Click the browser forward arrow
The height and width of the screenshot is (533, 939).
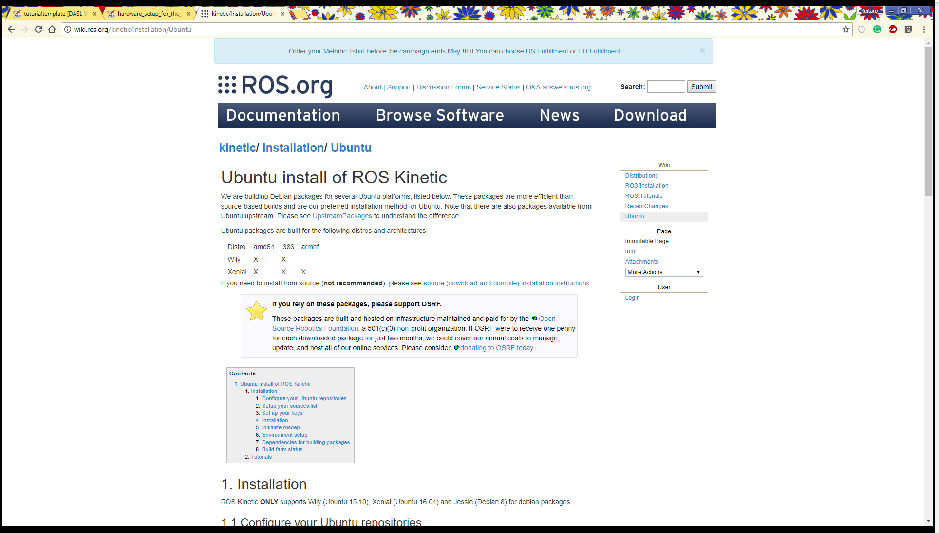[x=25, y=29]
